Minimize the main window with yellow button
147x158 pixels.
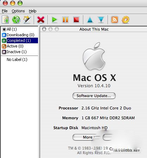pos(13,3)
